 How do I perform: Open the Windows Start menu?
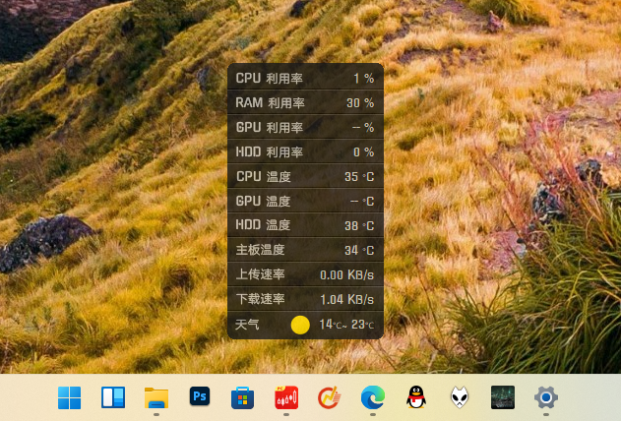[x=69, y=397]
